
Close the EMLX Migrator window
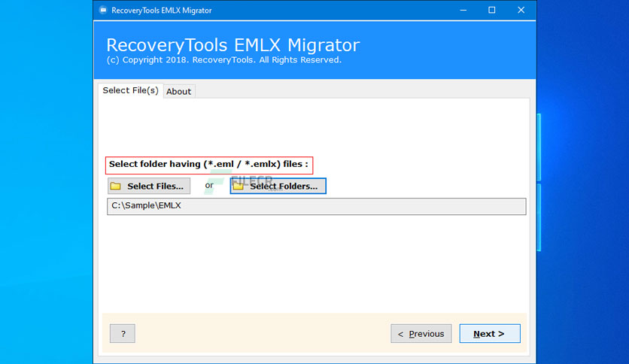(x=521, y=10)
